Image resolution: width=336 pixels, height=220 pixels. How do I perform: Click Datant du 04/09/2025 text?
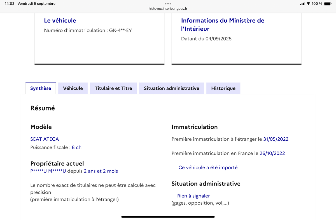[x=206, y=39]
